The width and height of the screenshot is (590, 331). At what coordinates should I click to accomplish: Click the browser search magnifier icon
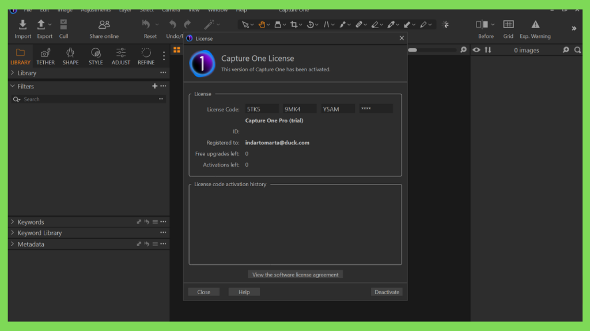577,50
